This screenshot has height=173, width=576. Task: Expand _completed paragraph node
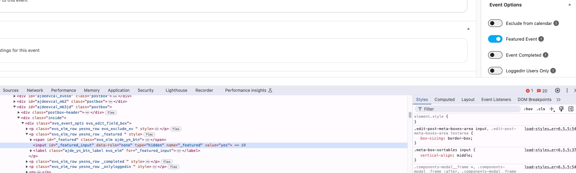[27, 162]
